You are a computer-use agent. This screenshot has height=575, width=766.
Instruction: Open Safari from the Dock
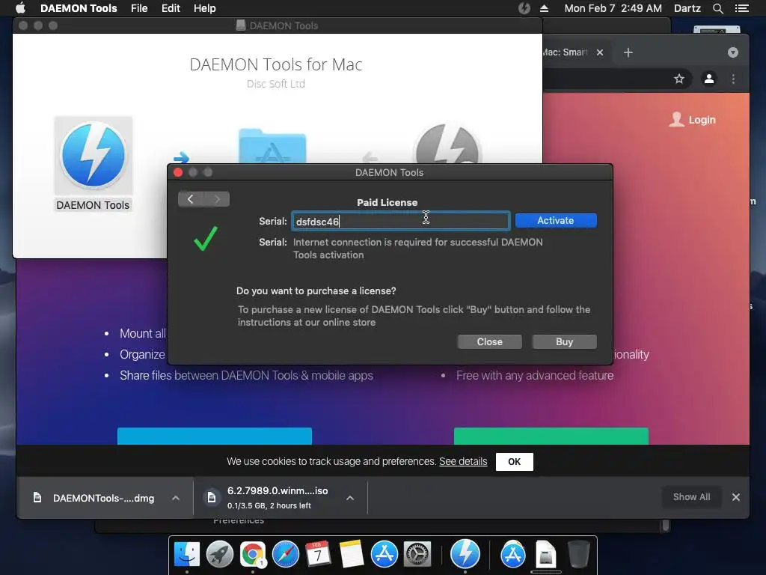click(286, 555)
